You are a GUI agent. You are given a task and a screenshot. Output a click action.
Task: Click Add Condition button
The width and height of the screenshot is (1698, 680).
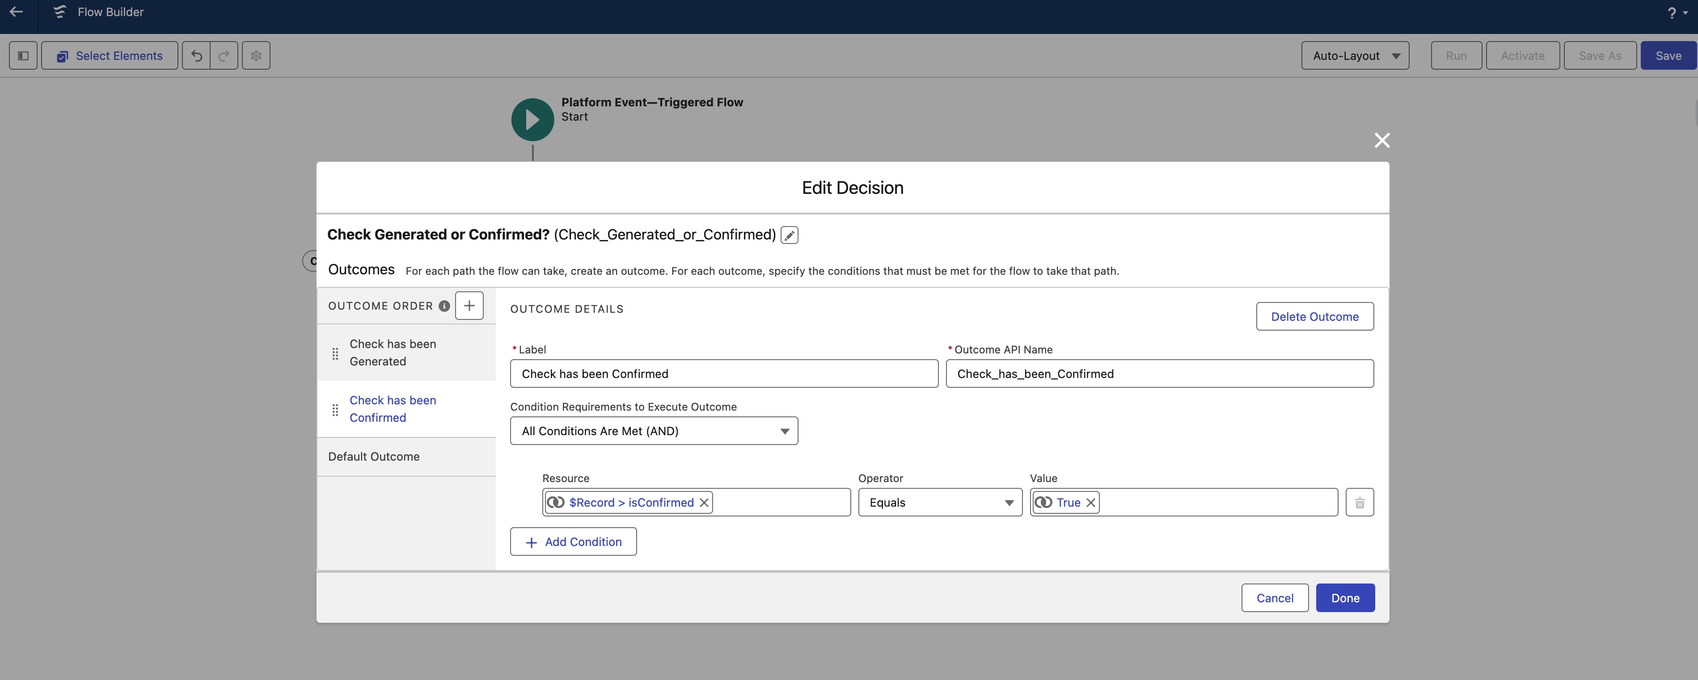click(573, 541)
